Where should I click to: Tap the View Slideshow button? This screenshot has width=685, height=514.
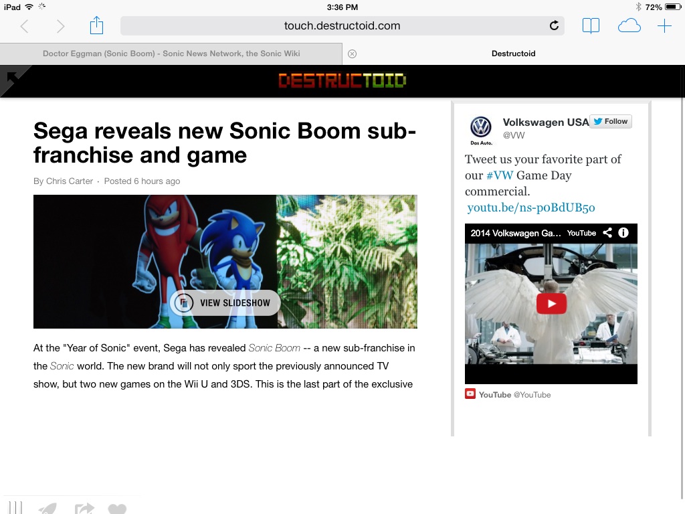coord(225,303)
